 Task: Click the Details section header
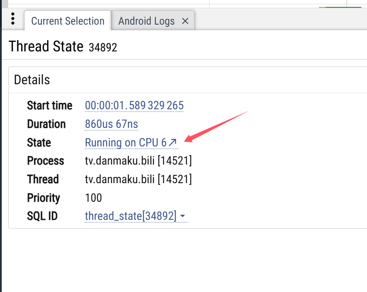click(32, 80)
